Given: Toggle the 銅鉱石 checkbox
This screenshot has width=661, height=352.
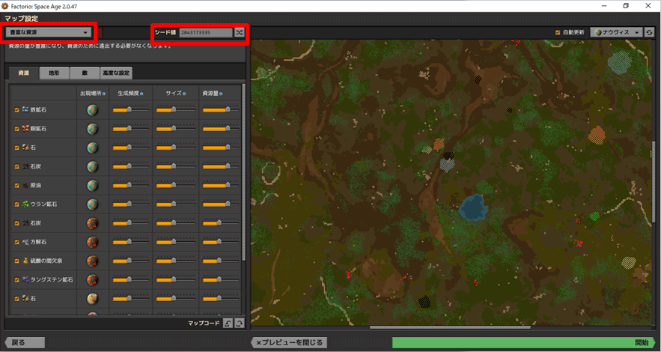Looking at the screenshot, I should point(17,129).
